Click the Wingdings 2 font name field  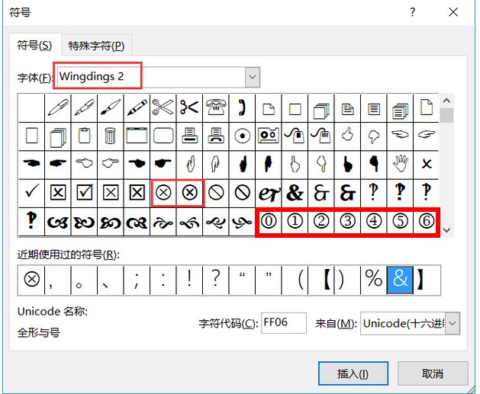tap(152, 77)
